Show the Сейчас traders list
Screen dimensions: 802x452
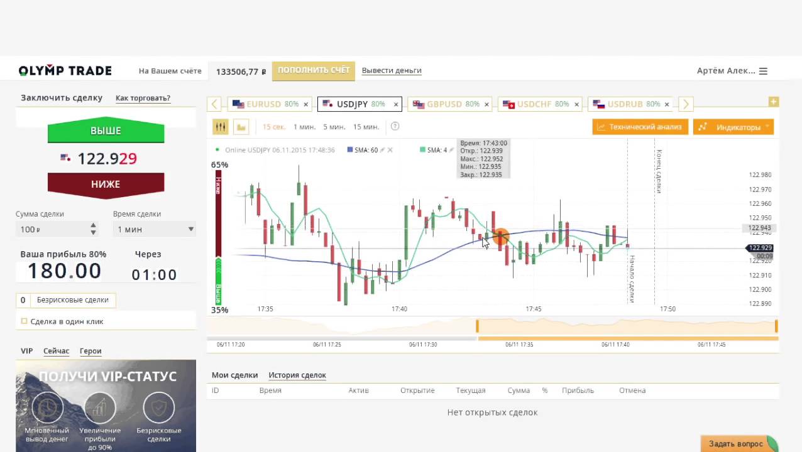coord(56,351)
